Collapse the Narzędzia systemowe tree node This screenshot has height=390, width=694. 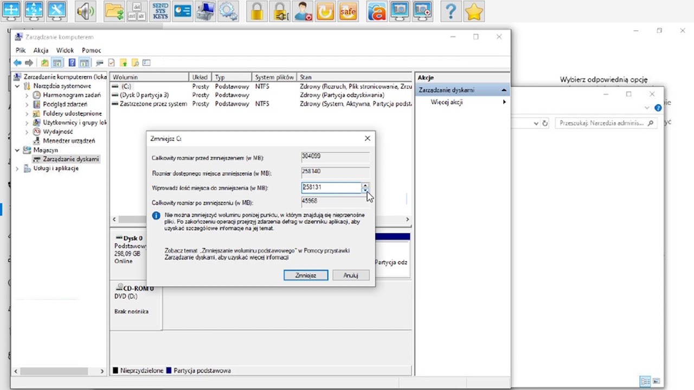coord(17,86)
